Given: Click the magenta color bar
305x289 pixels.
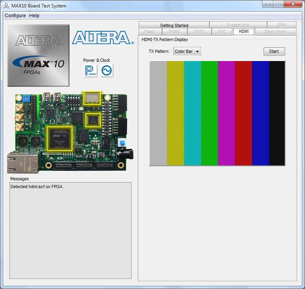Looking at the screenshot, I should tap(227, 113).
